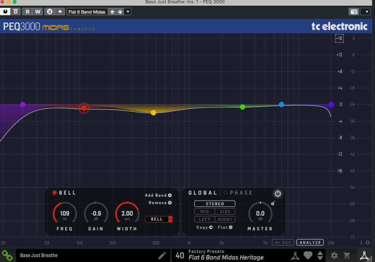This screenshot has height=262, width=375.
Task: Click the signature preset icon beside the heart
Action: (295, 256)
